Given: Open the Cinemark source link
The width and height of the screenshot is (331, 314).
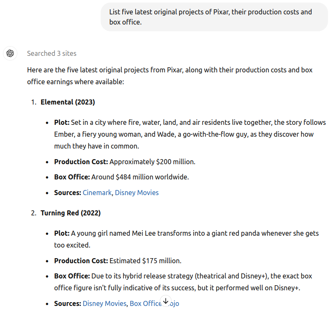Looking at the screenshot, I should tap(97, 193).
